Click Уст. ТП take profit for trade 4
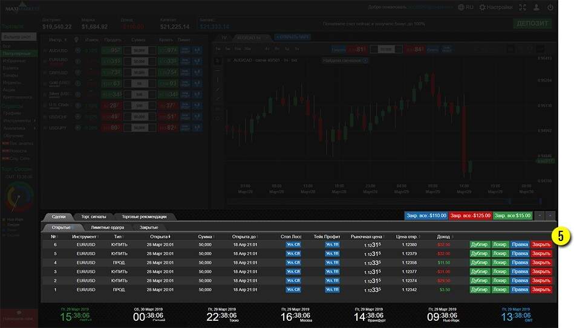Screen dimensions: 574x328 pyautogui.click(x=332, y=263)
